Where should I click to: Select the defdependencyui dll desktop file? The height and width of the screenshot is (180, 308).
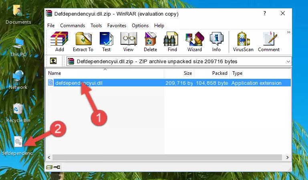click(18, 146)
